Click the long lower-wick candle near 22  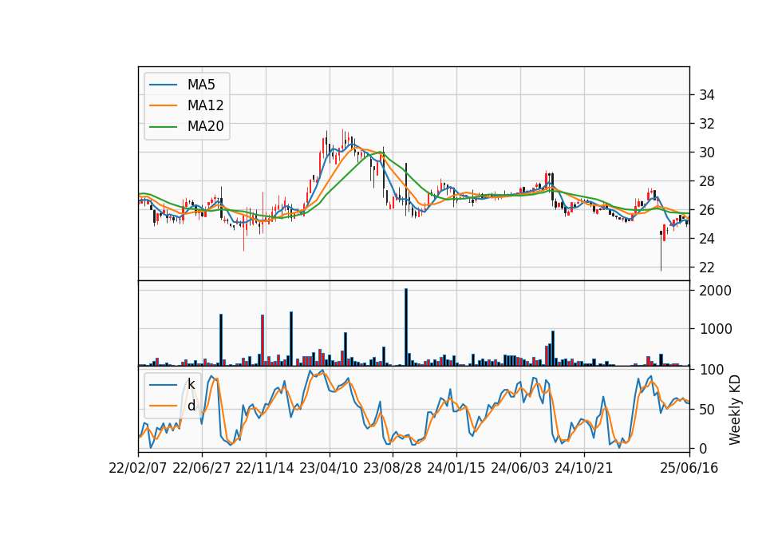coord(661,251)
